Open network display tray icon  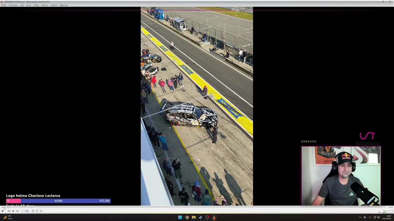click(375, 217)
